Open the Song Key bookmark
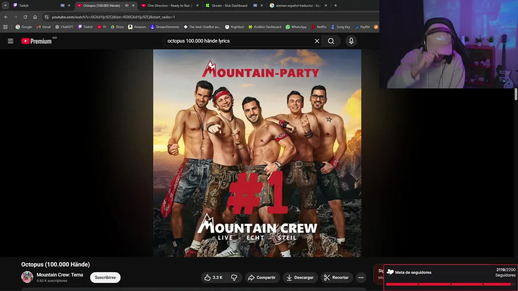518x291 pixels. point(340,27)
